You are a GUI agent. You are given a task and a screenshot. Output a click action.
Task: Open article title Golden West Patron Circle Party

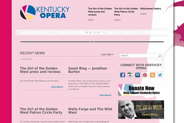41,111
